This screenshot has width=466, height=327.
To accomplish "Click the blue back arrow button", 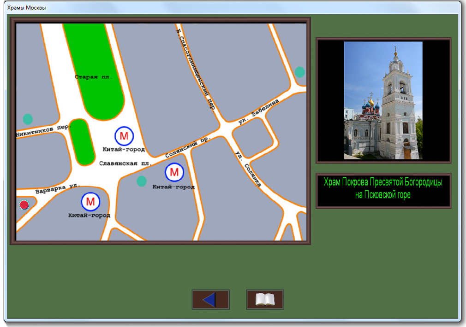I will pos(210,299).
